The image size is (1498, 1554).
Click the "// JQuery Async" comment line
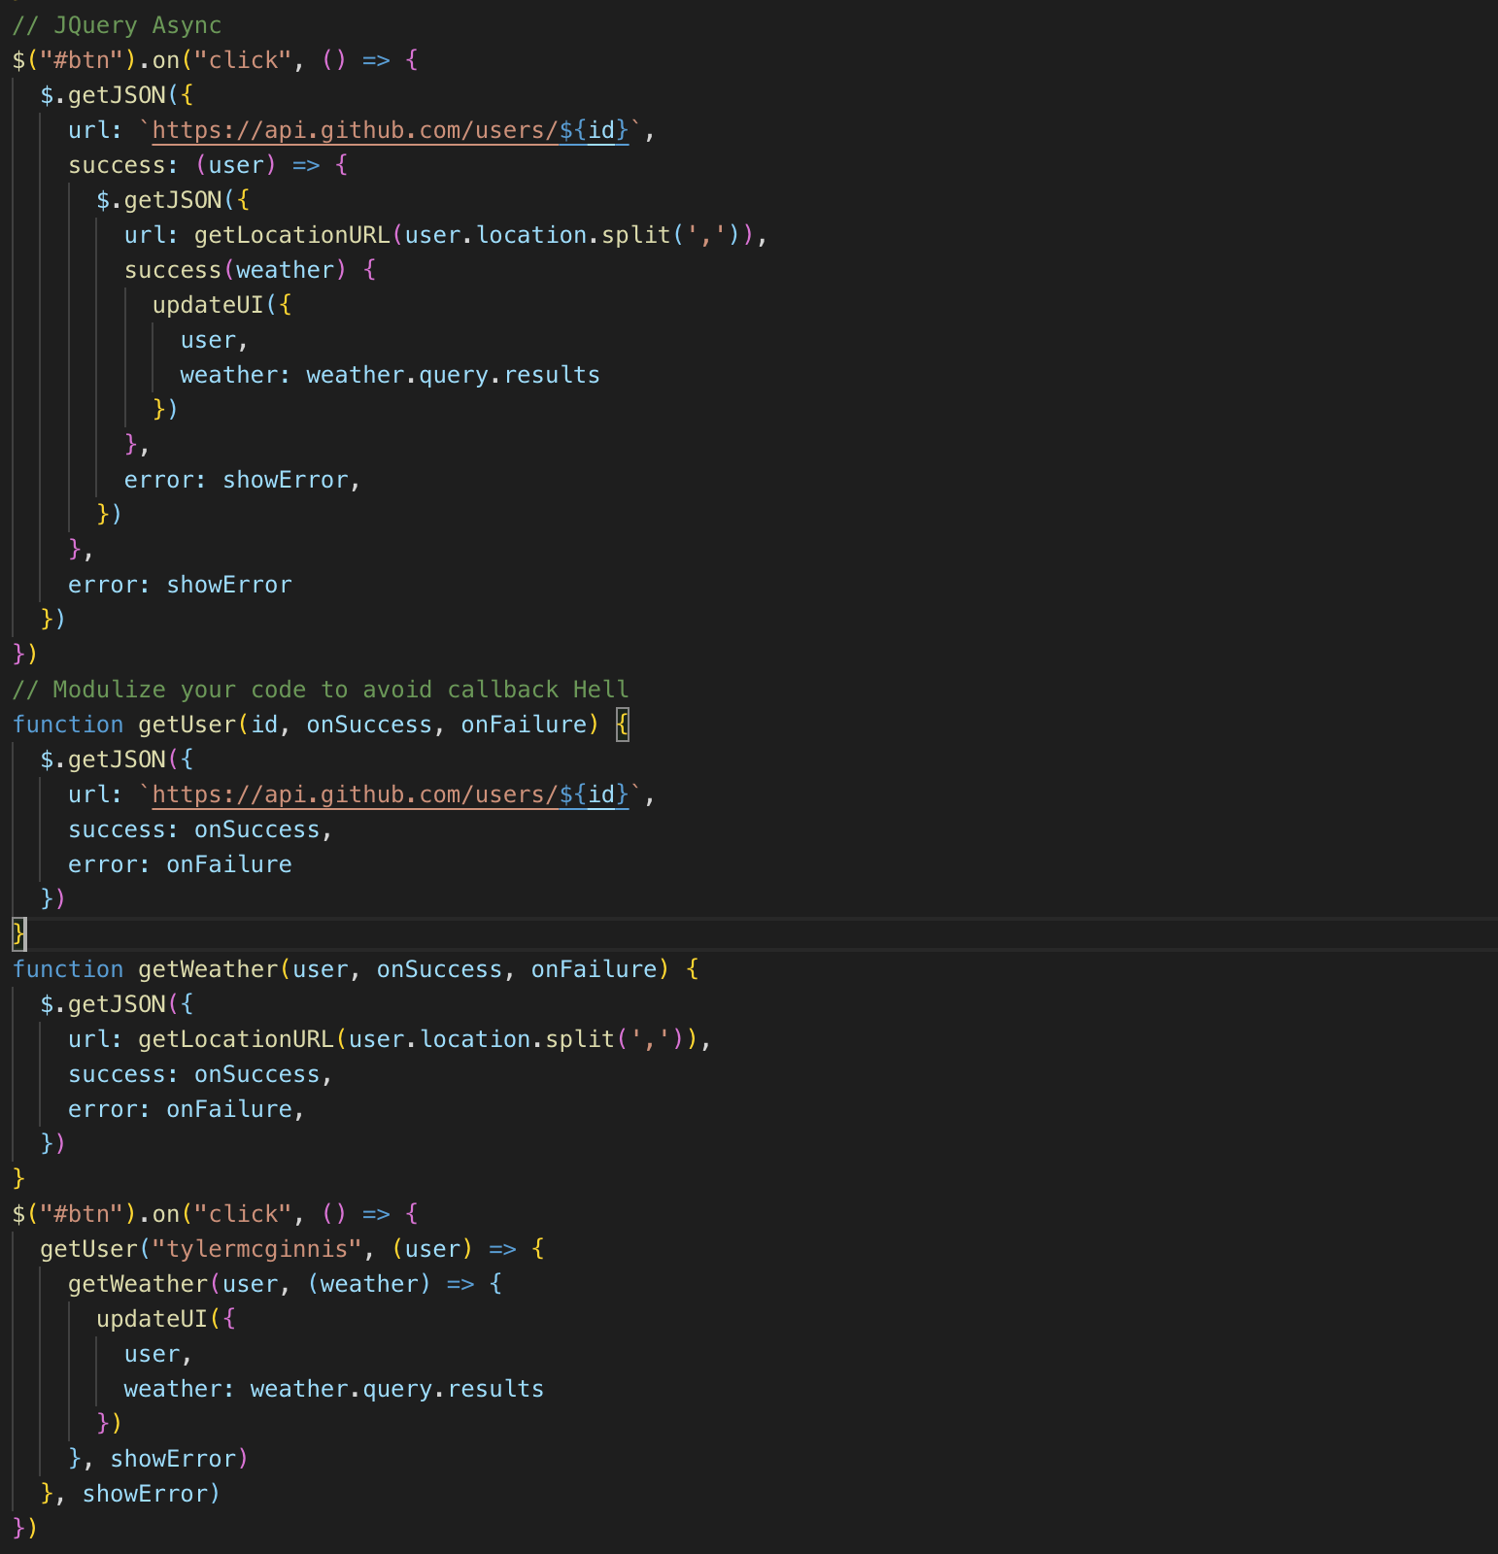pos(117,25)
